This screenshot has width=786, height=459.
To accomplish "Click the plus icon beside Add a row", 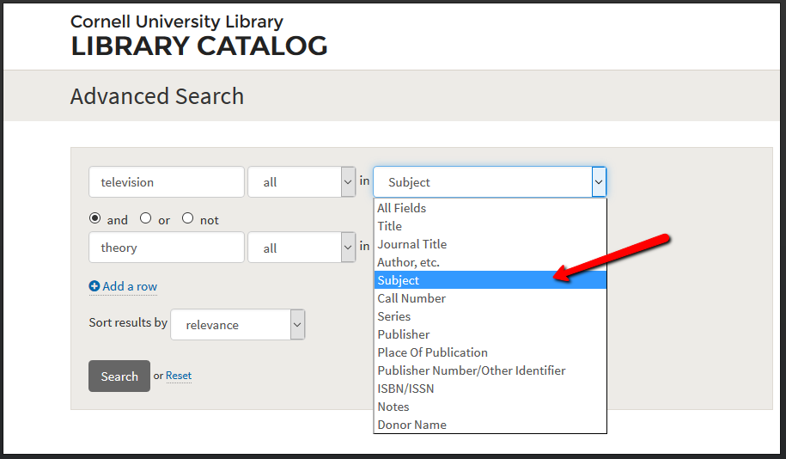I will pyautogui.click(x=94, y=286).
